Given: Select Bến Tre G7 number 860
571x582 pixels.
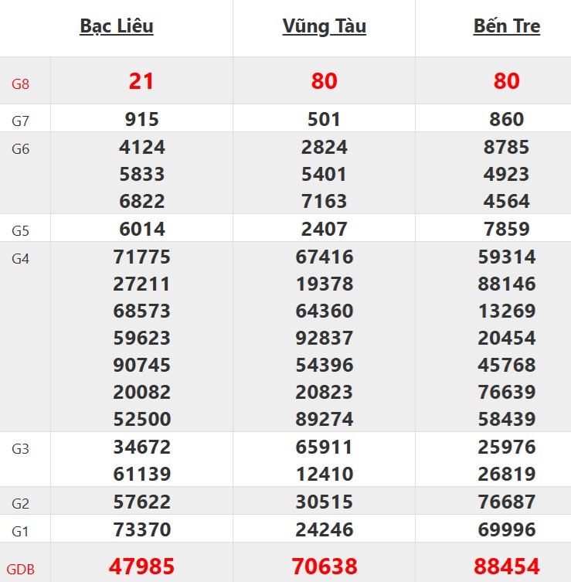Looking at the screenshot, I should [x=506, y=119].
